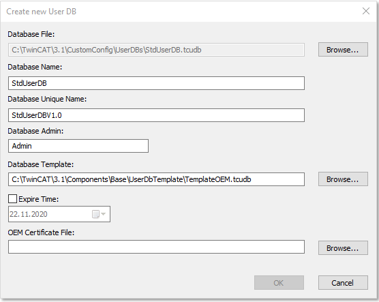
Task: Click the Database Template path field
Action: click(156, 179)
